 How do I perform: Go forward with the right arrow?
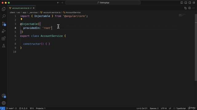tap(62, 3)
